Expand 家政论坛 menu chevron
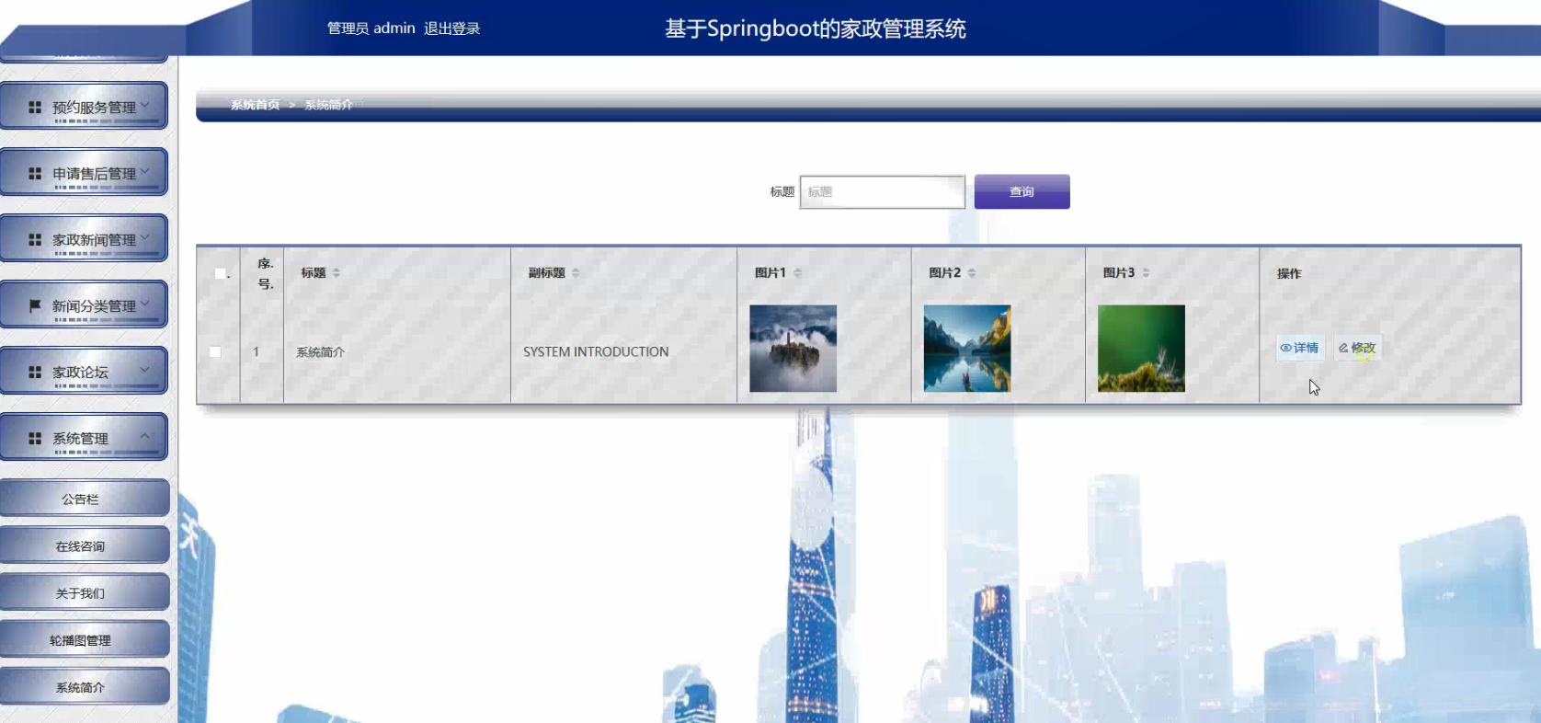 click(145, 371)
